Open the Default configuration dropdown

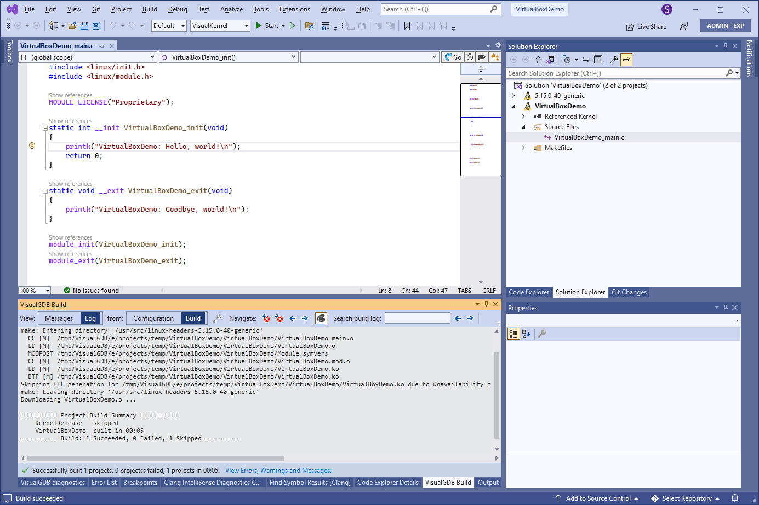[x=169, y=26]
